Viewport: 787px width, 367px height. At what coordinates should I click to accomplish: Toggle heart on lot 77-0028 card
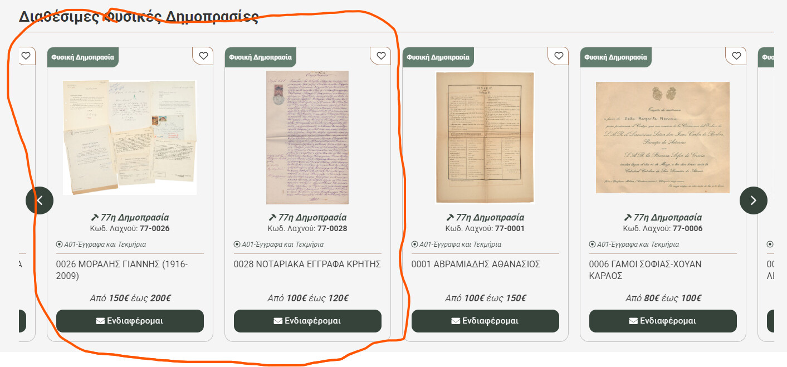click(x=381, y=56)
